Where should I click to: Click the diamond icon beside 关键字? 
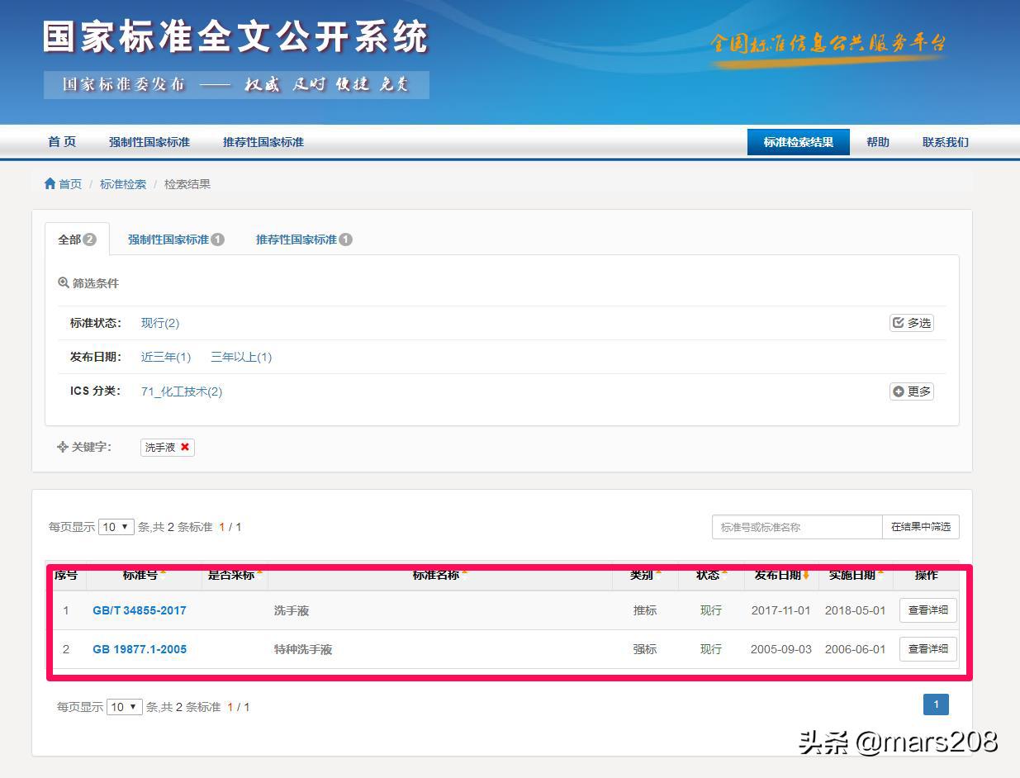click(x=64, y=447)
